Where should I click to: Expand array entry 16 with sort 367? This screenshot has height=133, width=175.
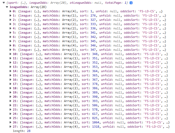pyautogui.click(x=10, y=80)
